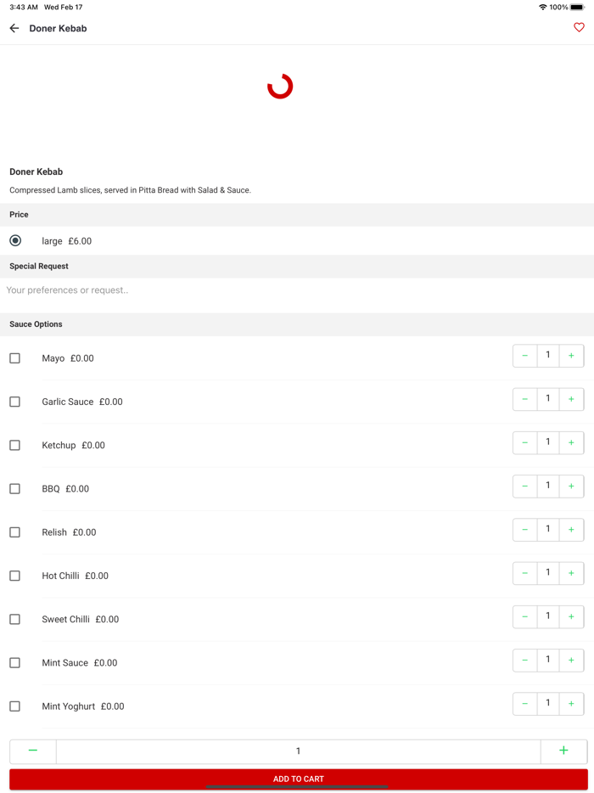Screen dimensions: 594x793
Task: Tick the Relish checkbox
Action: pos(15,532)
